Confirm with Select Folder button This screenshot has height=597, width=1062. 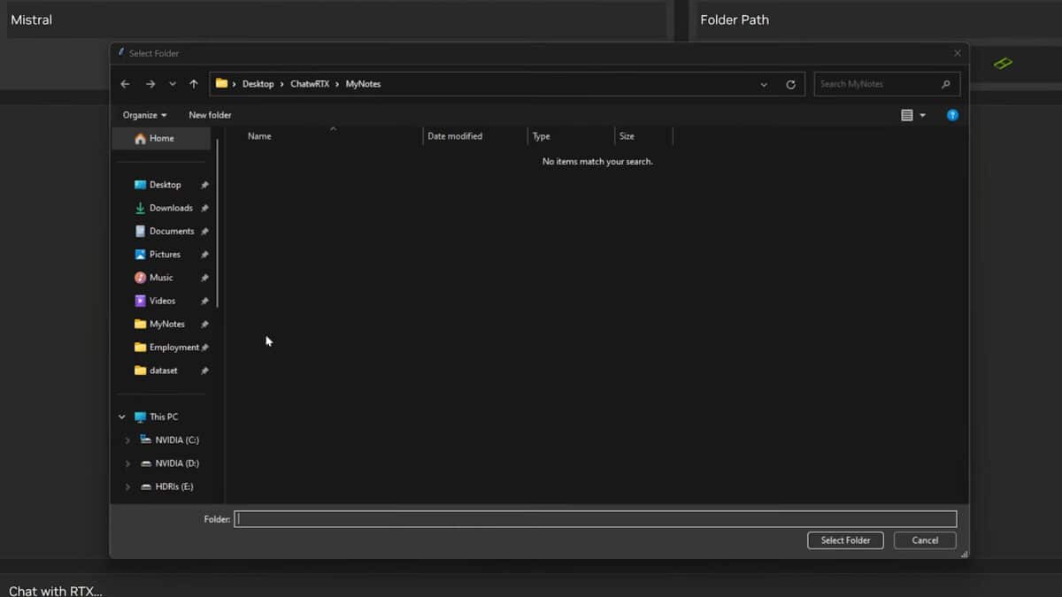click(845, 540)
